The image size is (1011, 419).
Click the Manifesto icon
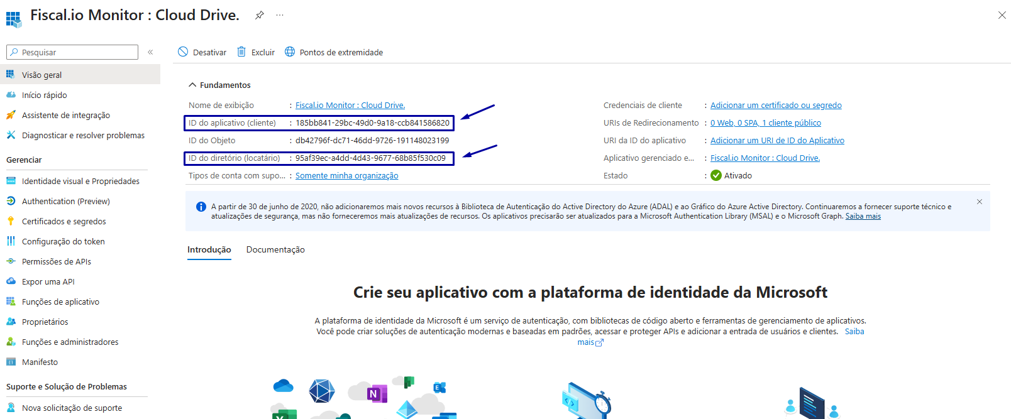(x=11, y=362)
